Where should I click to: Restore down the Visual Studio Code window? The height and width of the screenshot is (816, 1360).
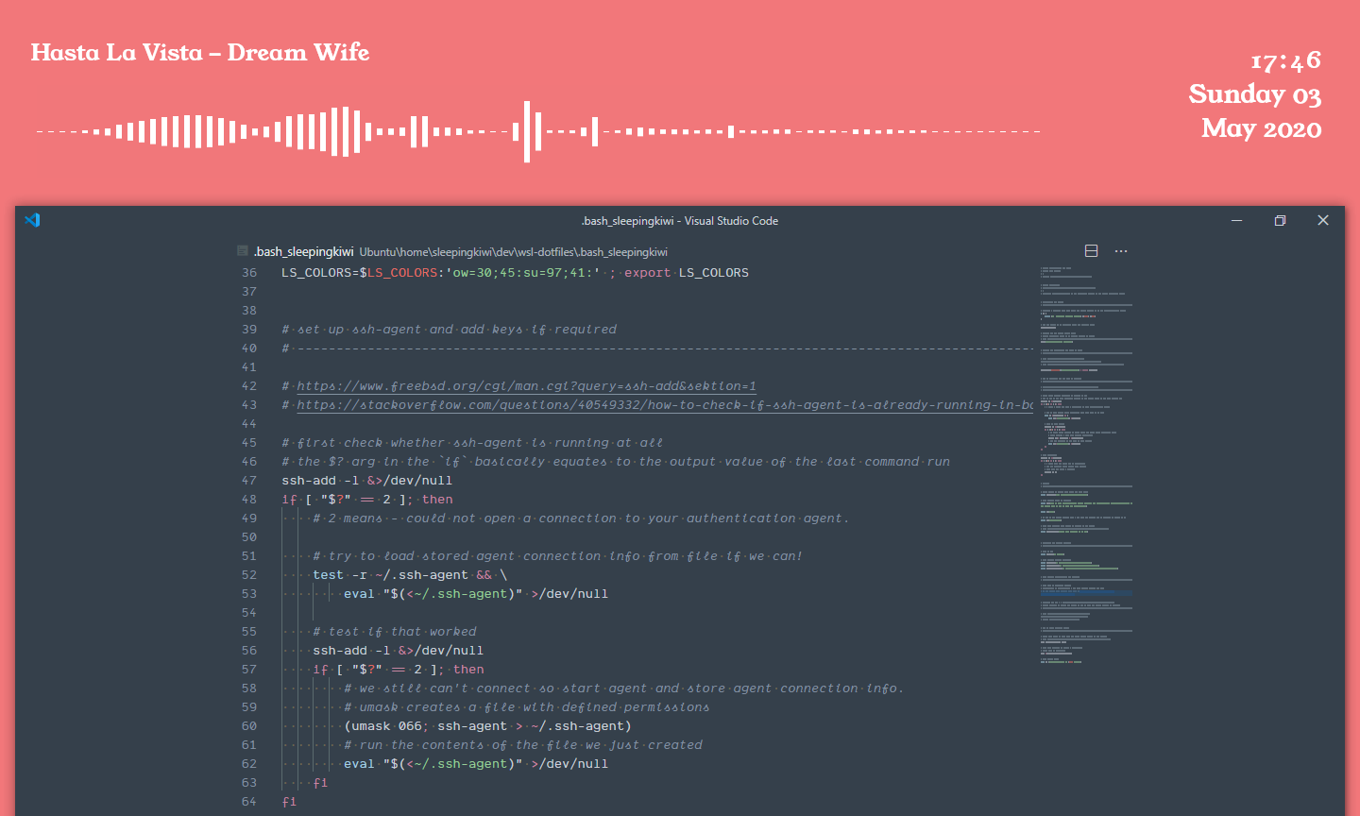click(1280, 220)
